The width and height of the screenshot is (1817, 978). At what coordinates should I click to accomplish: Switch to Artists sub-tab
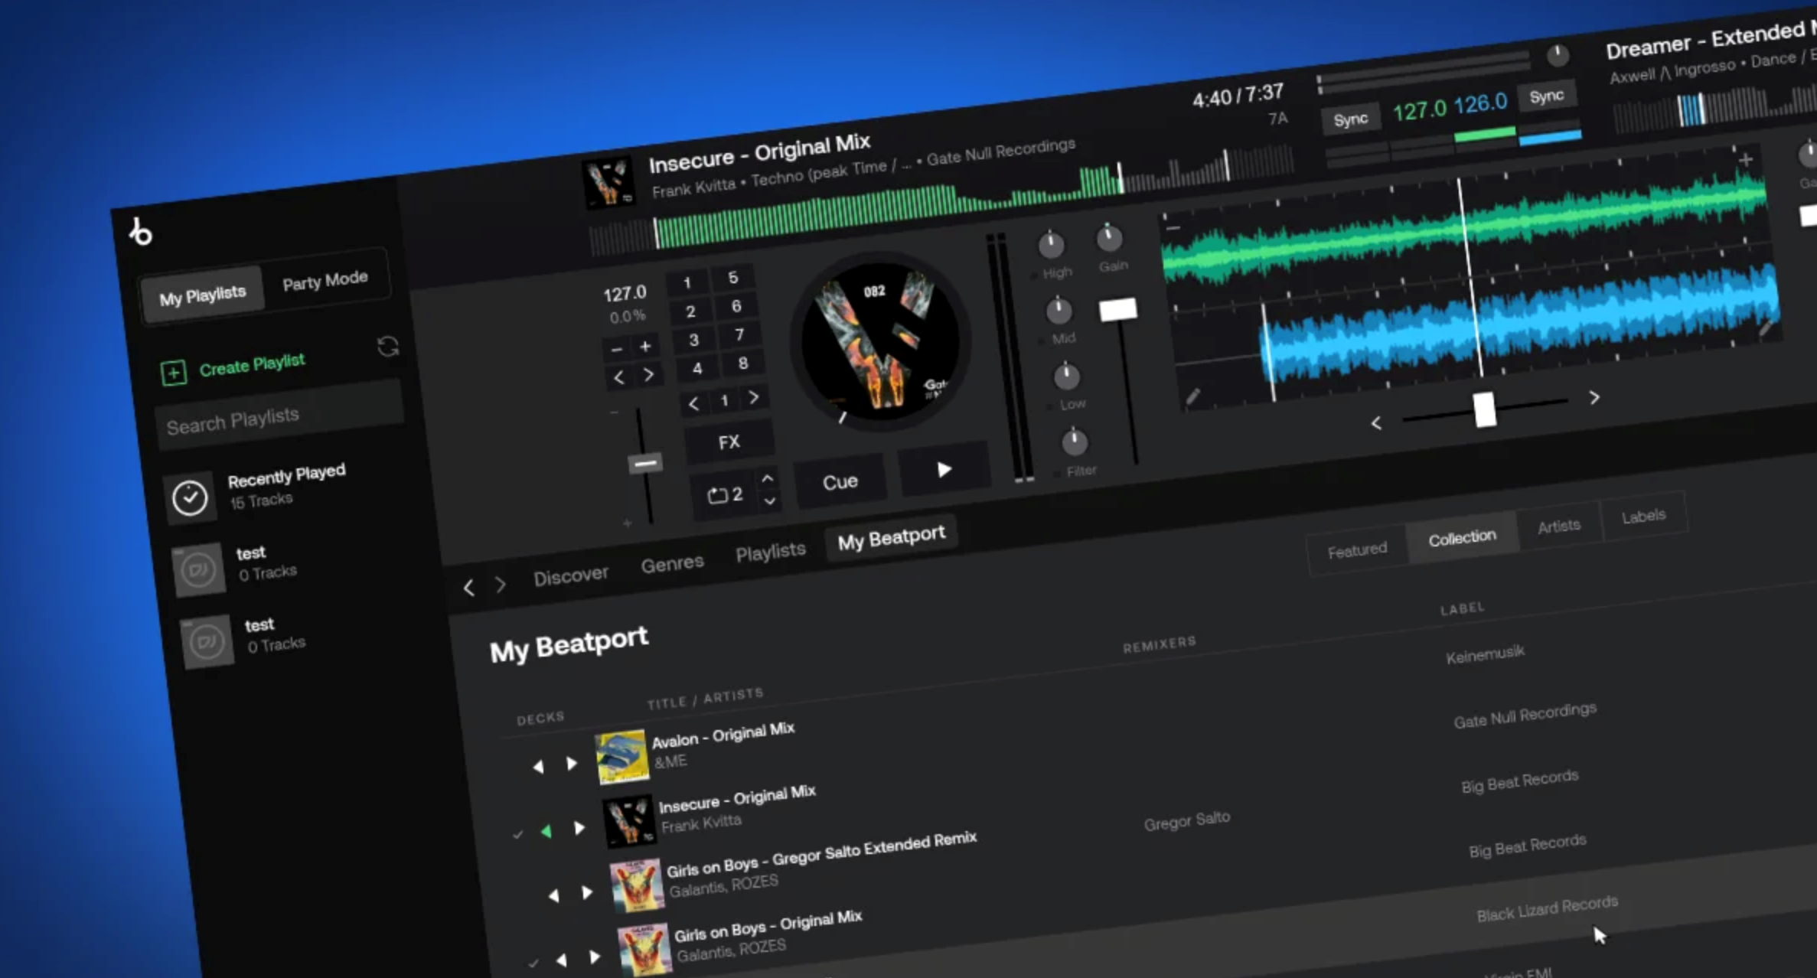(1558, 526)
